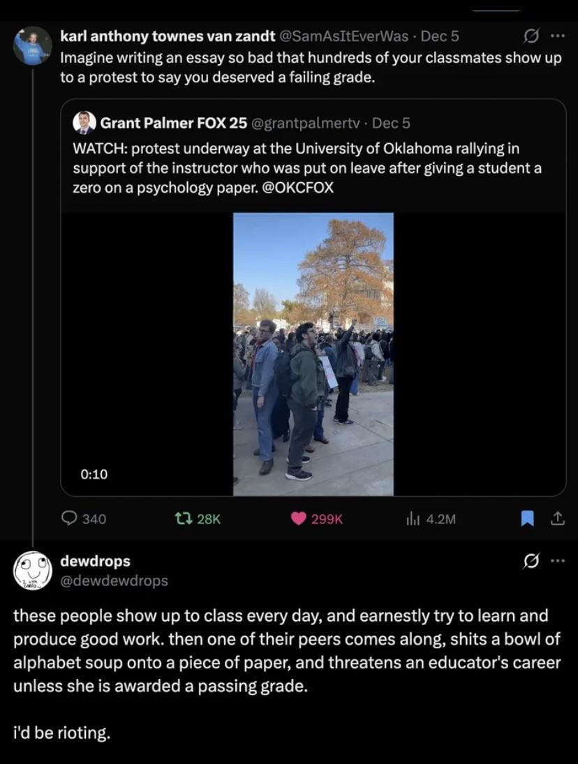Image resolution: width=578 pixels, height=764 pixels.
Task: Open the @OKCFOX mention link
Action: 298,188
